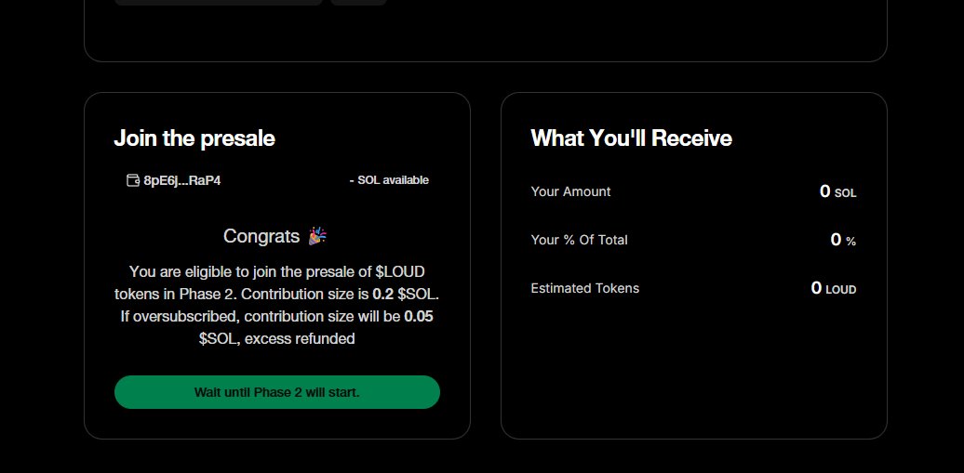The image size is (964, 473).
Task: Click the wallet address 8pE6j...RaP4
Action: click(x=182, y=180)
